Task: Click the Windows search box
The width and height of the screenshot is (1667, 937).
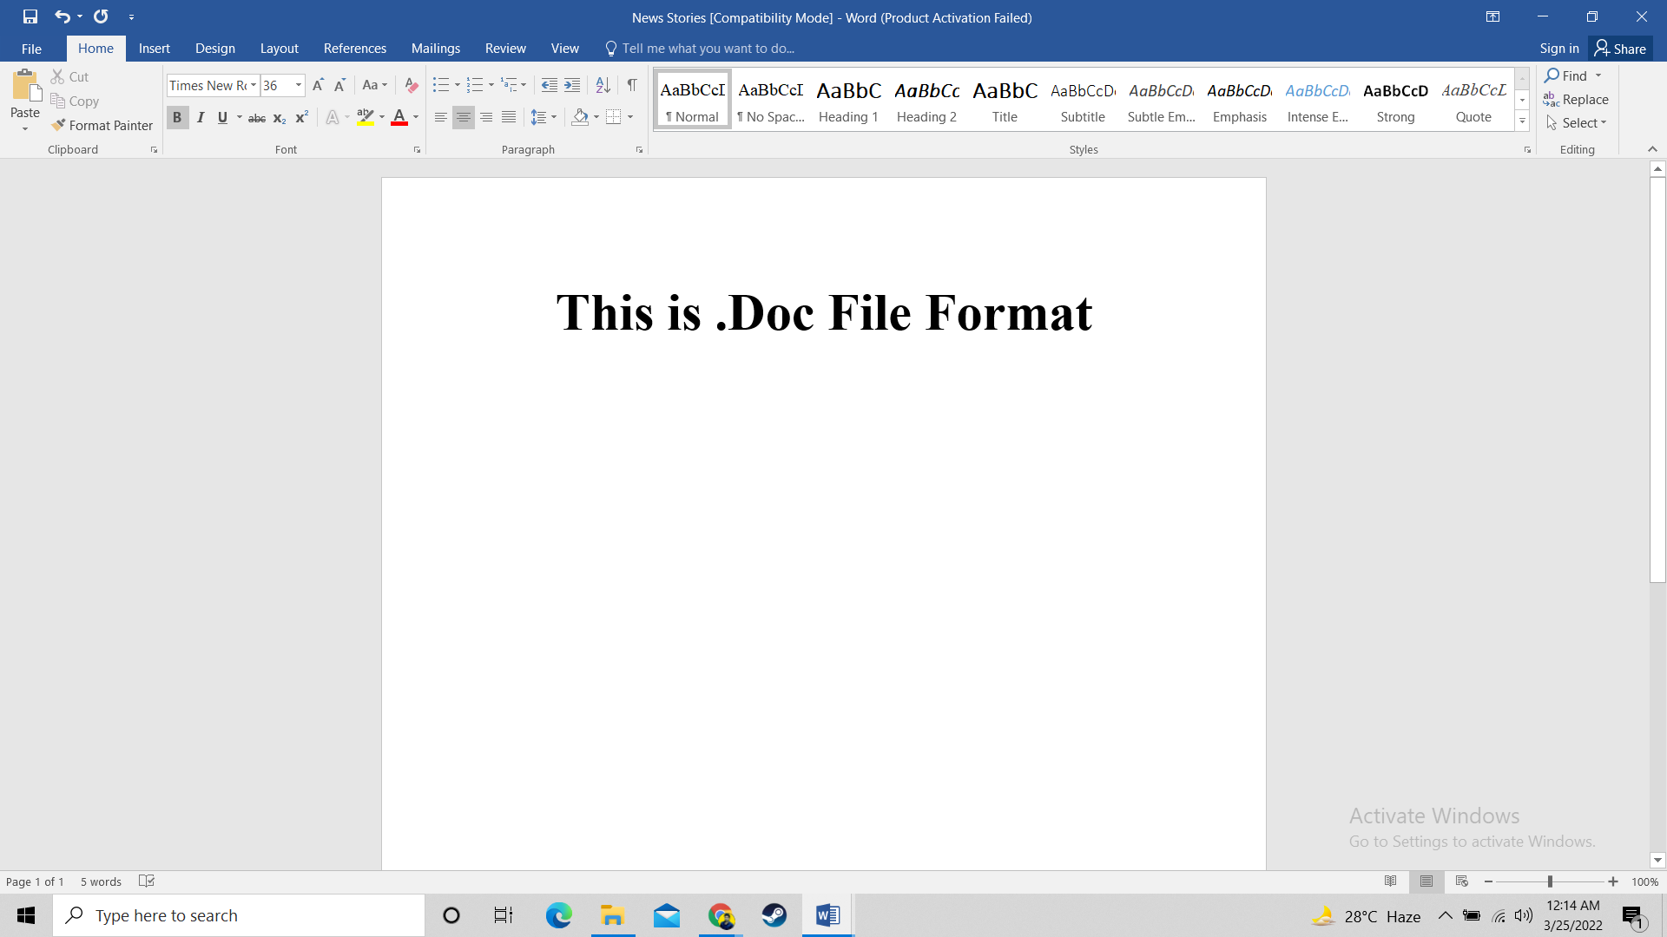Action: [x=239, y=915]
